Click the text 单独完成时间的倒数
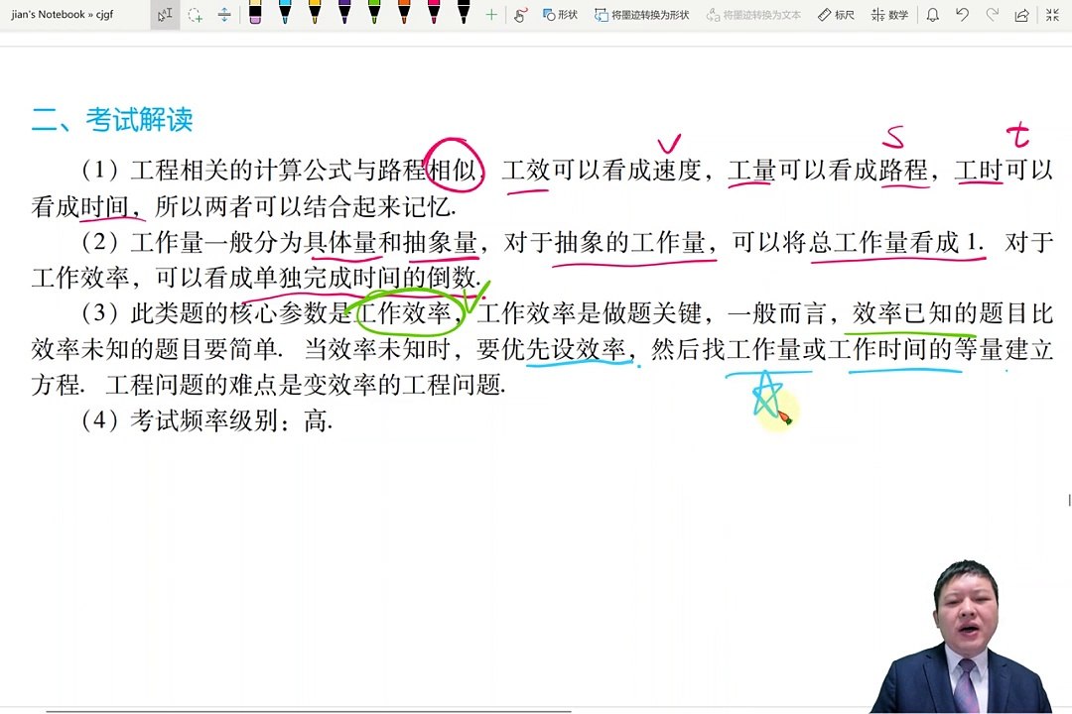 click(x=365, y=278)
